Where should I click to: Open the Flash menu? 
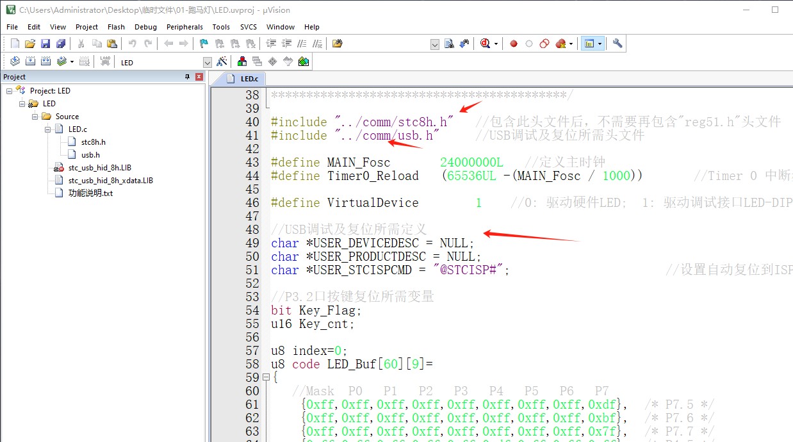pyautogui.click(x=116, y=27)
